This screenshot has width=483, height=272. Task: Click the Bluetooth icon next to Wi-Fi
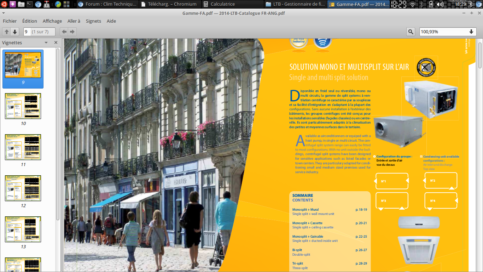[421, 4]
